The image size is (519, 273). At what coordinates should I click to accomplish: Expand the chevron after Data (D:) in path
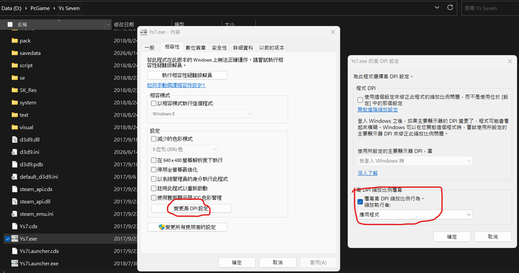pyautogui.click(x=26, y=8)
